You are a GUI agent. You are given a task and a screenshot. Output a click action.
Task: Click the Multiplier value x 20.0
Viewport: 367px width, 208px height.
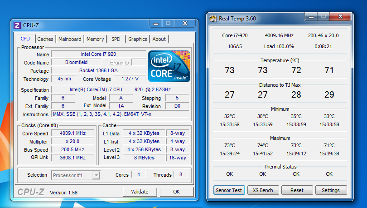click(x=72, y=141)
